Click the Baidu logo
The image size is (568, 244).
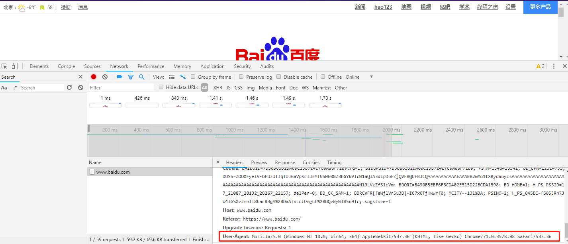[277, 49]
